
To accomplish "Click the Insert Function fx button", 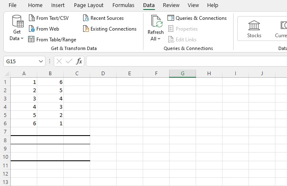I will click(79, 61).
